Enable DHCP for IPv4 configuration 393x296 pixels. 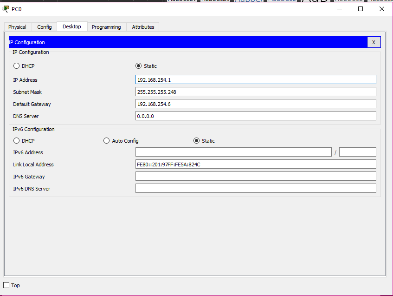coord(17,66)
